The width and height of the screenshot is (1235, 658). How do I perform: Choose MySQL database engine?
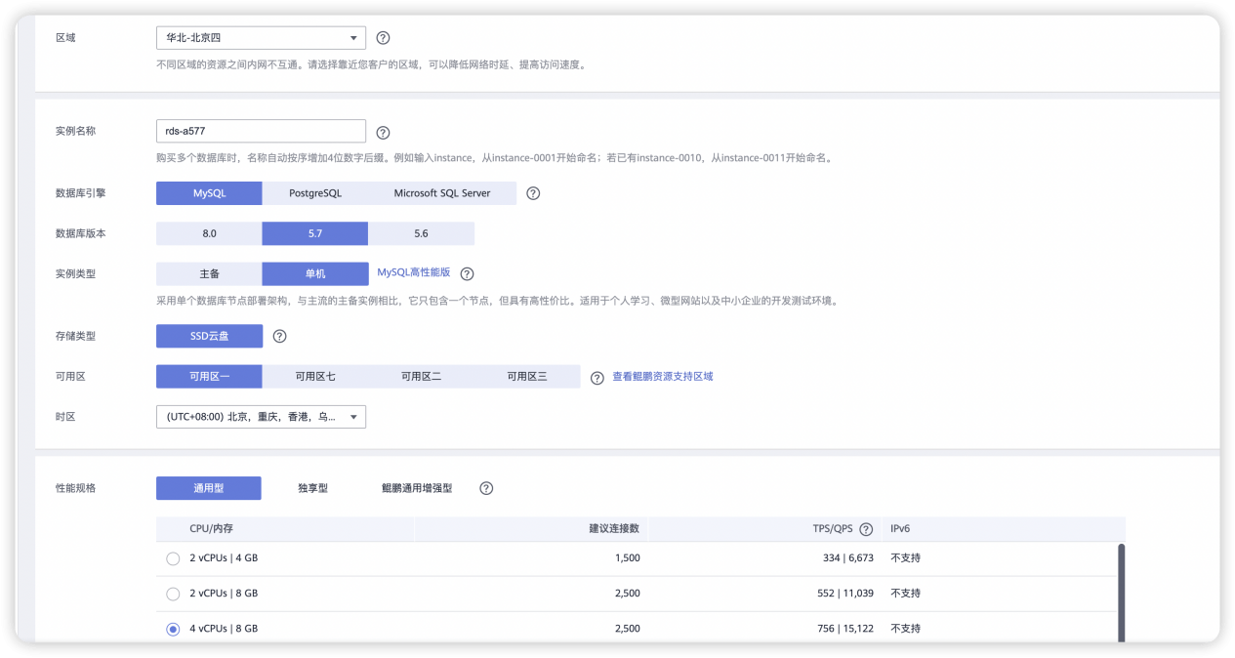click(x=209, y=193)
